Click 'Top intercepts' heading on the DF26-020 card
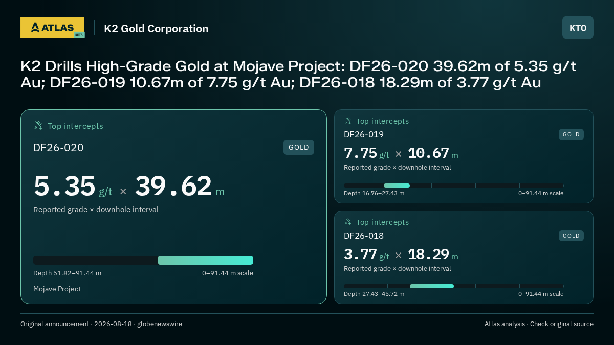This screenshot has width=614, height=345. pyautogui.click(x=75, y=126)
